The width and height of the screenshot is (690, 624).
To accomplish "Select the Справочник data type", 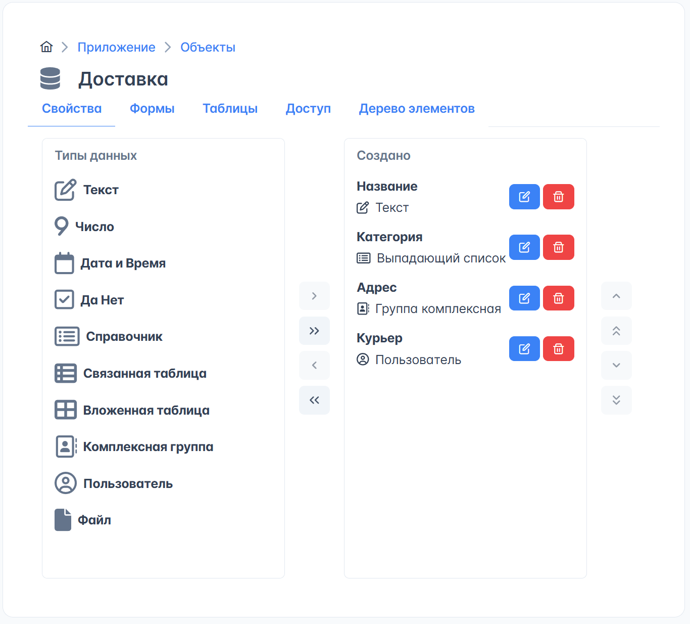I will [124, 337].
